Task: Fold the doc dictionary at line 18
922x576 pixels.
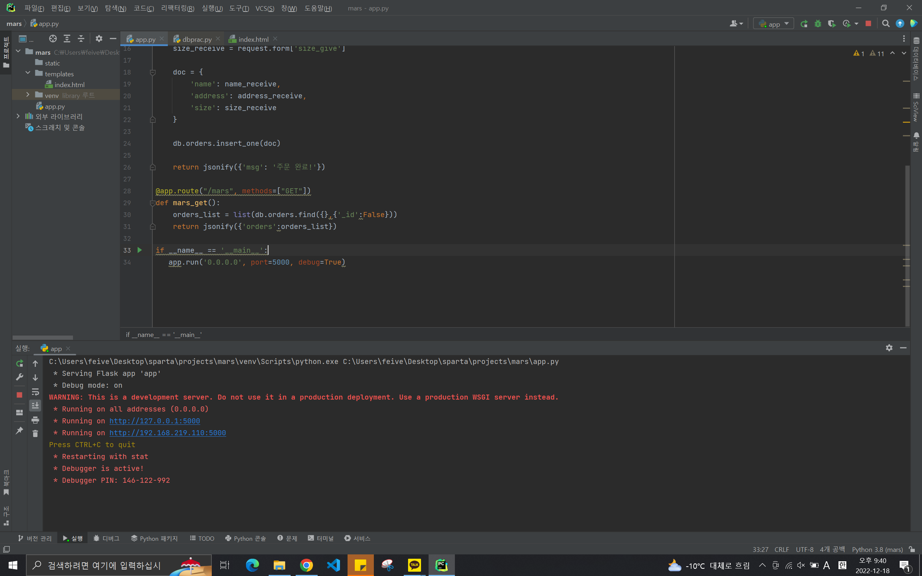Action: (152, 72)
